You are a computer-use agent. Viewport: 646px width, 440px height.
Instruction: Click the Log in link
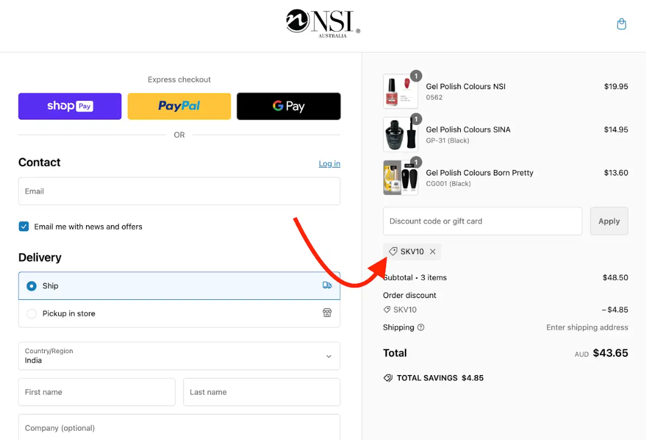click(x=330, y=163)
